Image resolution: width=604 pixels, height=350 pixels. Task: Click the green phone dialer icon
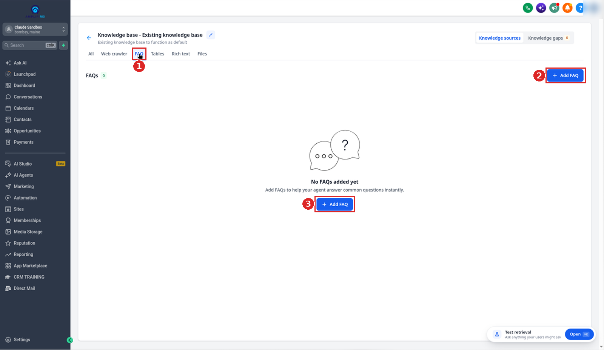[x=528, y=8]
